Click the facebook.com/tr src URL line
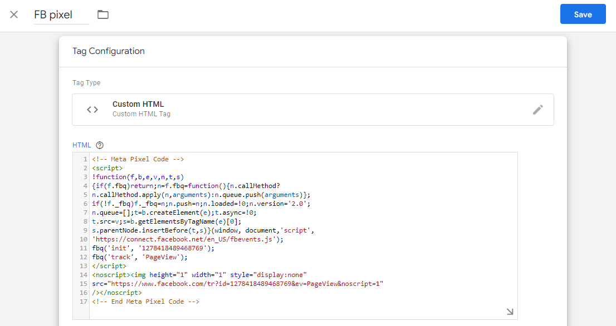616x326 pixels. [x=238, y=284]
